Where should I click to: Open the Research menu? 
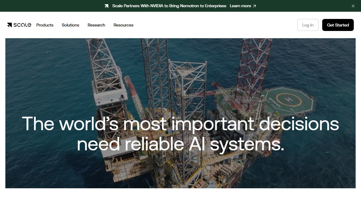coord(96,25)
